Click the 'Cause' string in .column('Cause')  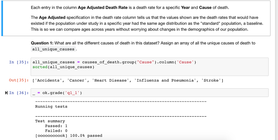185,62
